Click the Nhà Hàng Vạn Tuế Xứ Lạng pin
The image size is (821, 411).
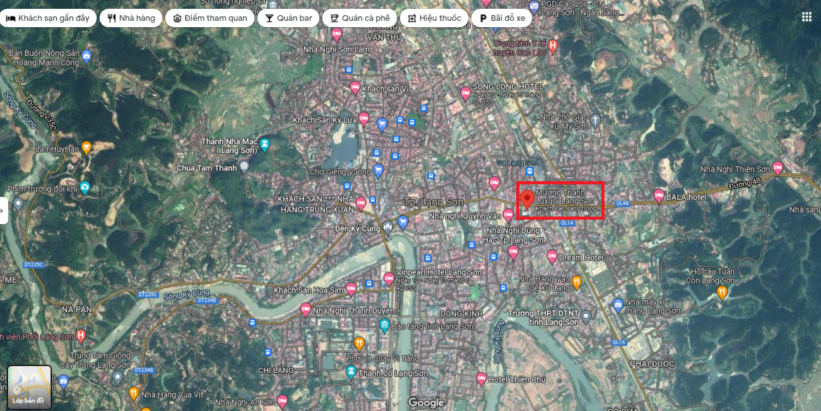pyautogui.click(x=577, y=282)
